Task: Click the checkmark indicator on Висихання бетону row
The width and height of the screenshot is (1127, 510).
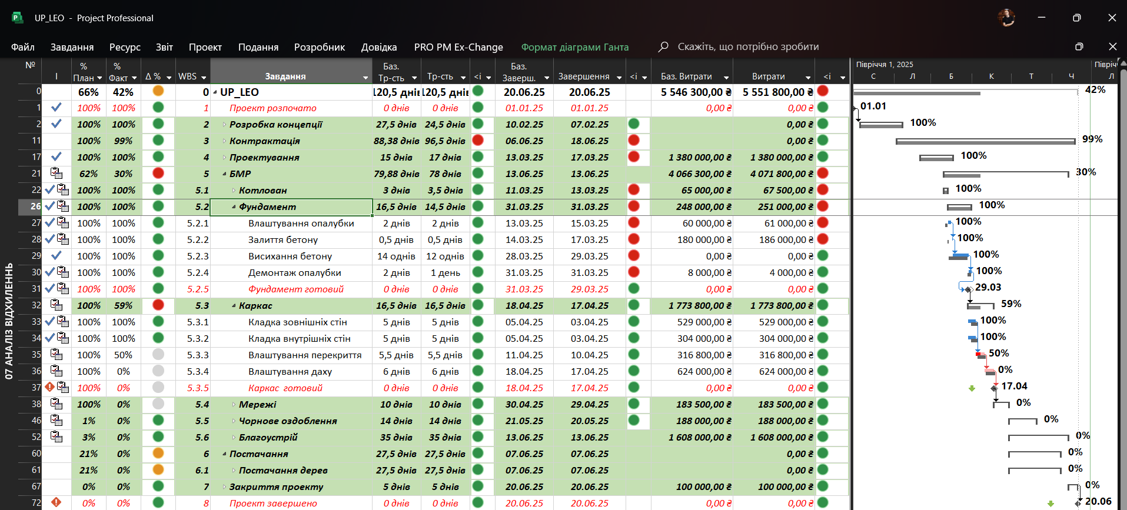Action: pos(56,256)
